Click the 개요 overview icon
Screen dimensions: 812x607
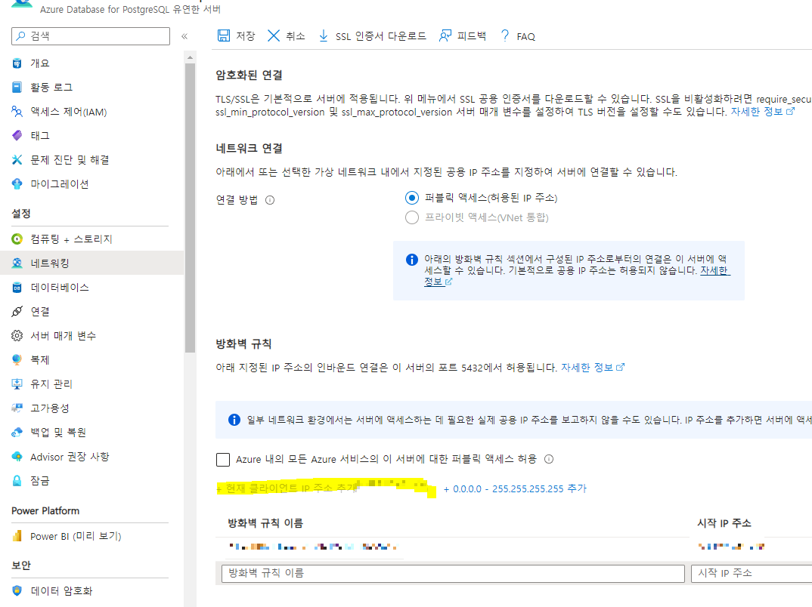point(17,63)
